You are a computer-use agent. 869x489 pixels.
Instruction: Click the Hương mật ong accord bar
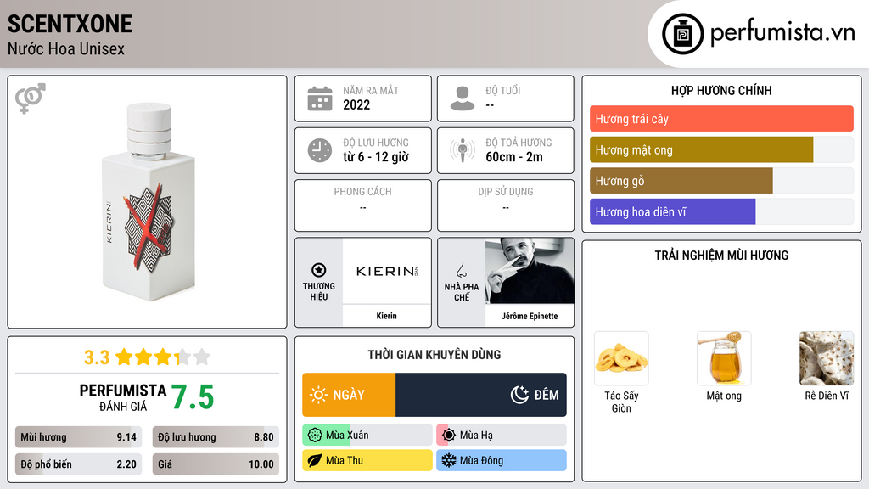pyautogui.click(x=721, y=149)
